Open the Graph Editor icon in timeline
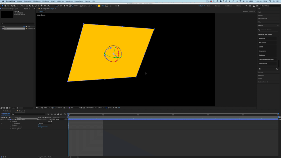The height and width of the screenshot is (158, 281). point(65,114)
